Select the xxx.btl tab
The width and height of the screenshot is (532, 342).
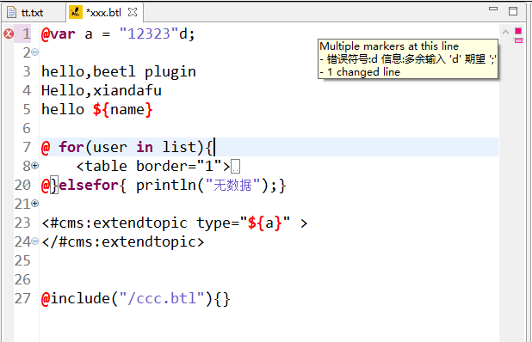(104, 13)
